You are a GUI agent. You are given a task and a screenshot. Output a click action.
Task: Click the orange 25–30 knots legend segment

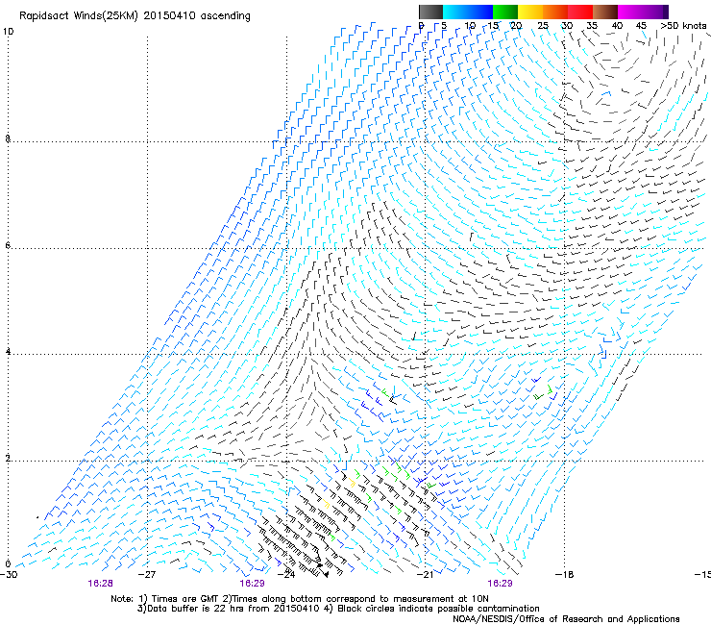[555, 12]
